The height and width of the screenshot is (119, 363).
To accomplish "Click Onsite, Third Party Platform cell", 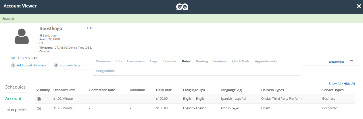I will tap(281, 99).
